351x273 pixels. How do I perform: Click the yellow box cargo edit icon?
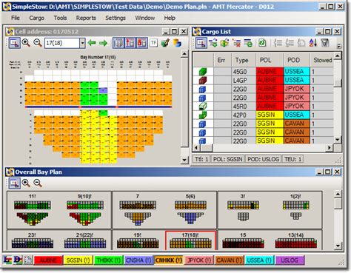pos(224,43)
